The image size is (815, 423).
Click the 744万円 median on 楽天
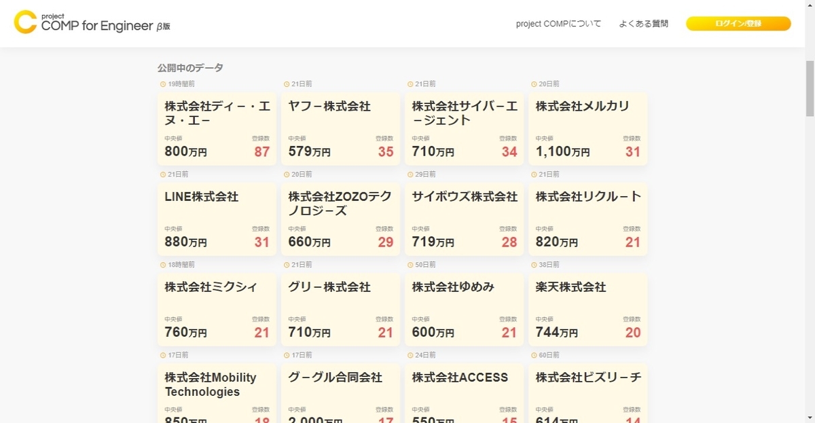coord(556,333)
